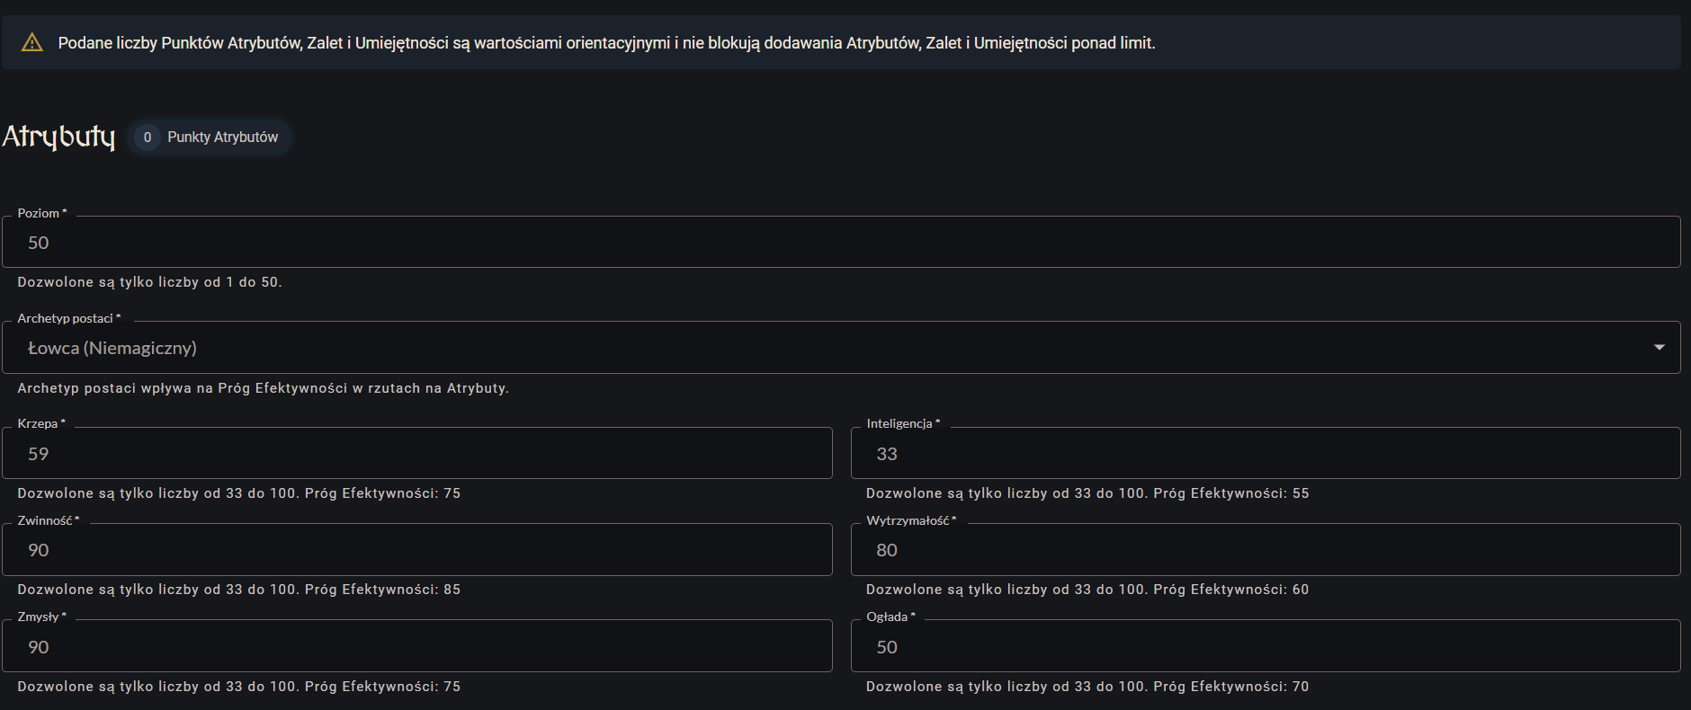The width and height of the screenshot is (1691, 710).
Task: Click the orientation values warning message text
Action: tap(606, 43)
